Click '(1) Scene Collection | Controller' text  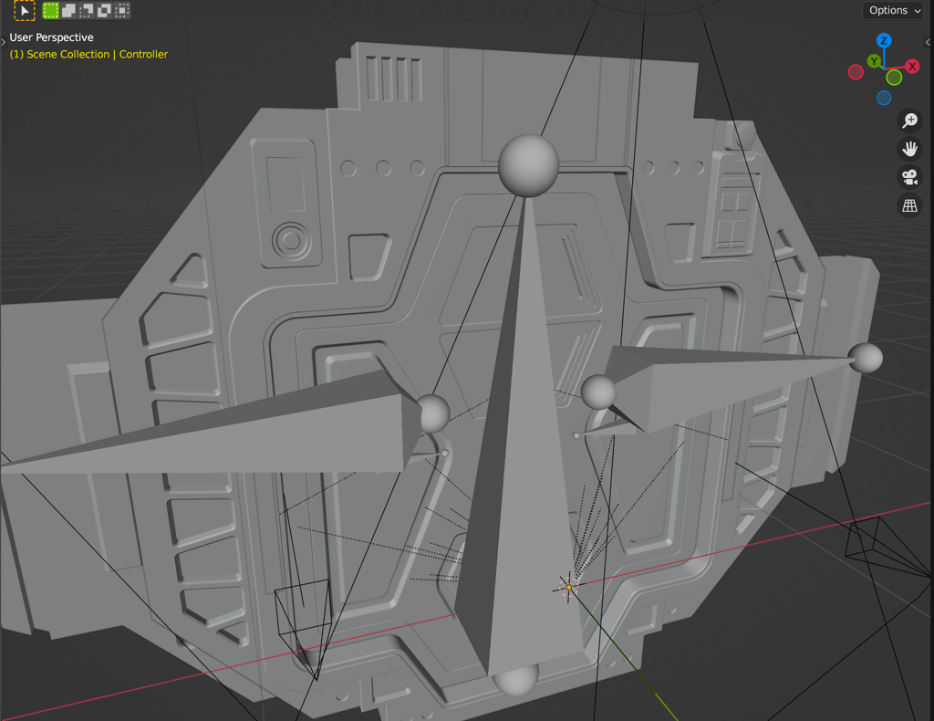pos(88,54)
